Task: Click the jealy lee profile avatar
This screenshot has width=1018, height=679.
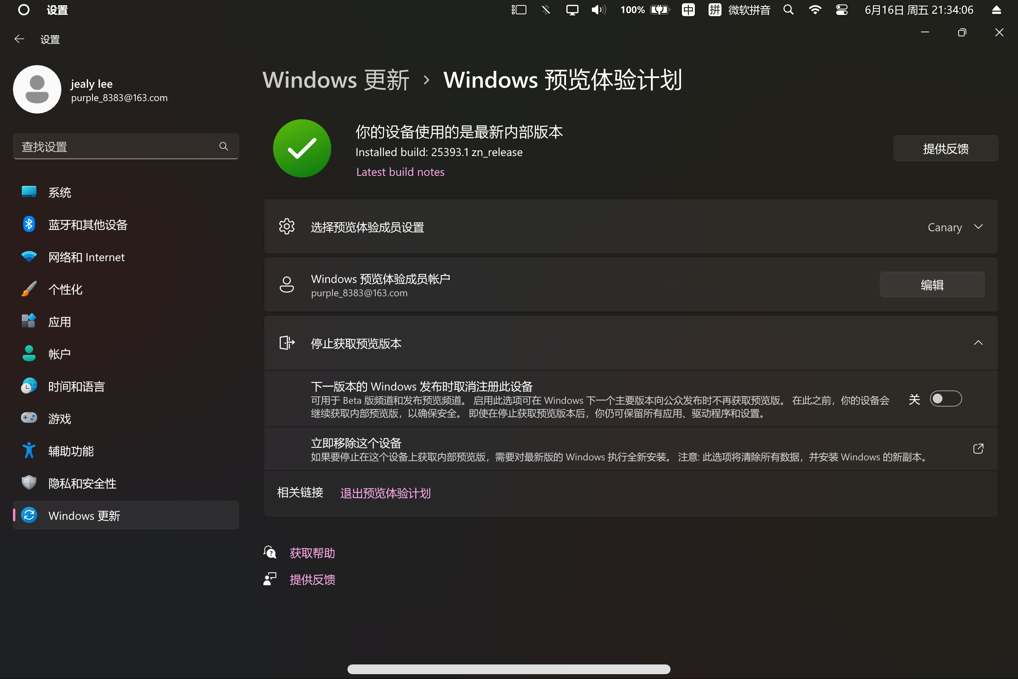Action: tap(37, 89)
